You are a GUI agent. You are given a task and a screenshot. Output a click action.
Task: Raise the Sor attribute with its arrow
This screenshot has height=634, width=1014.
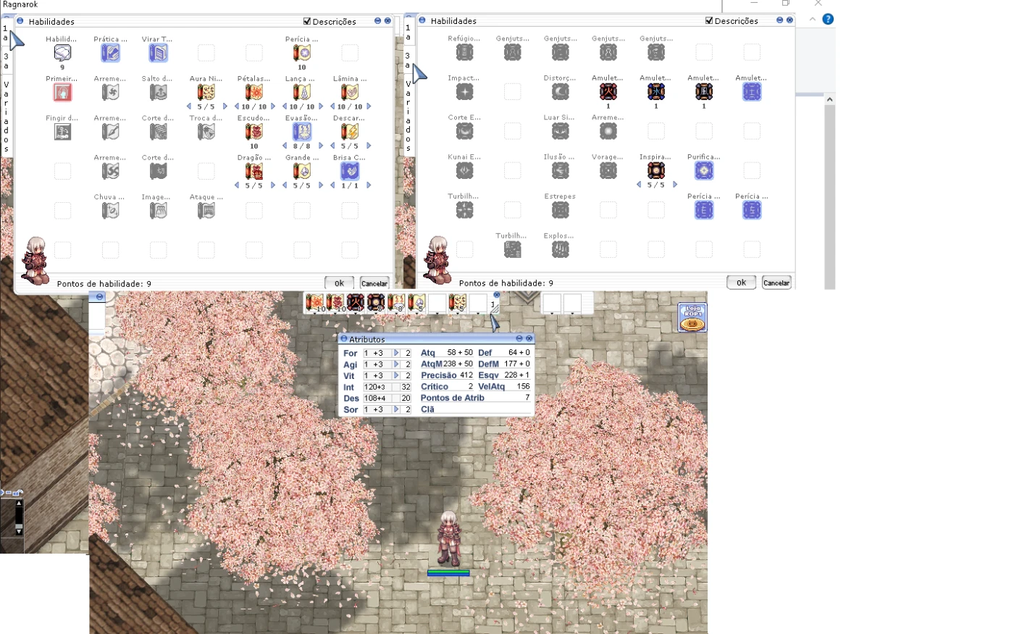(x=396, y=409)
